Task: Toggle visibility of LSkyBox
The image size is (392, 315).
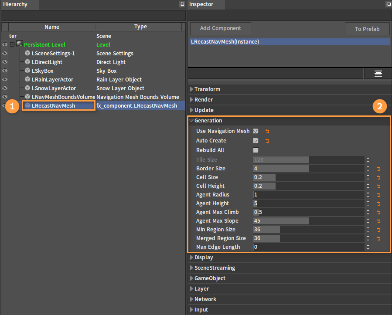Action: pyautogui.click(x=5, y=71)
